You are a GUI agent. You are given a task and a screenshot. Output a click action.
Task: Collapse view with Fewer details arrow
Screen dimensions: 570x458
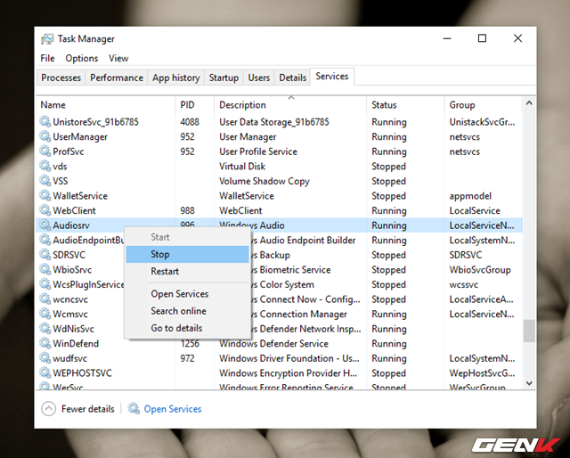point(48,408)
